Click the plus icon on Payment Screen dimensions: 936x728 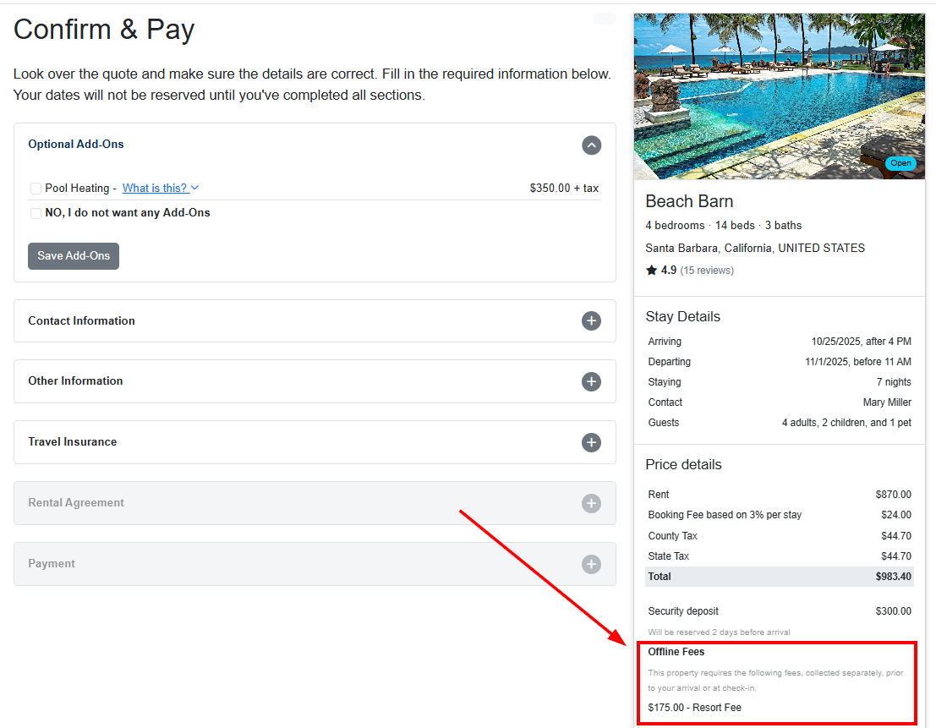click(591, 564)
